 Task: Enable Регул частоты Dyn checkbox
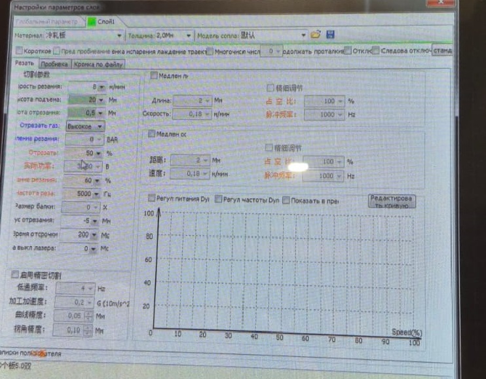(218, 199)
